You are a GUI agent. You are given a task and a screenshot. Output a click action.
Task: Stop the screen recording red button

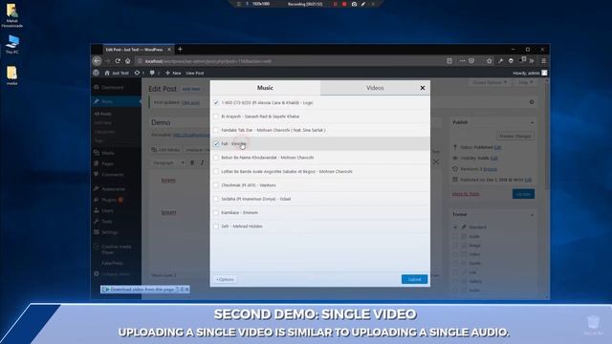click(344, 4)
